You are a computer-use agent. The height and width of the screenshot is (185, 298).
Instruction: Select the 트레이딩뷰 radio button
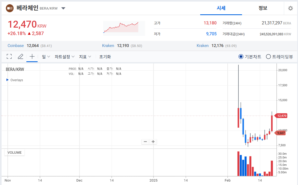click(x=268, y=57)
